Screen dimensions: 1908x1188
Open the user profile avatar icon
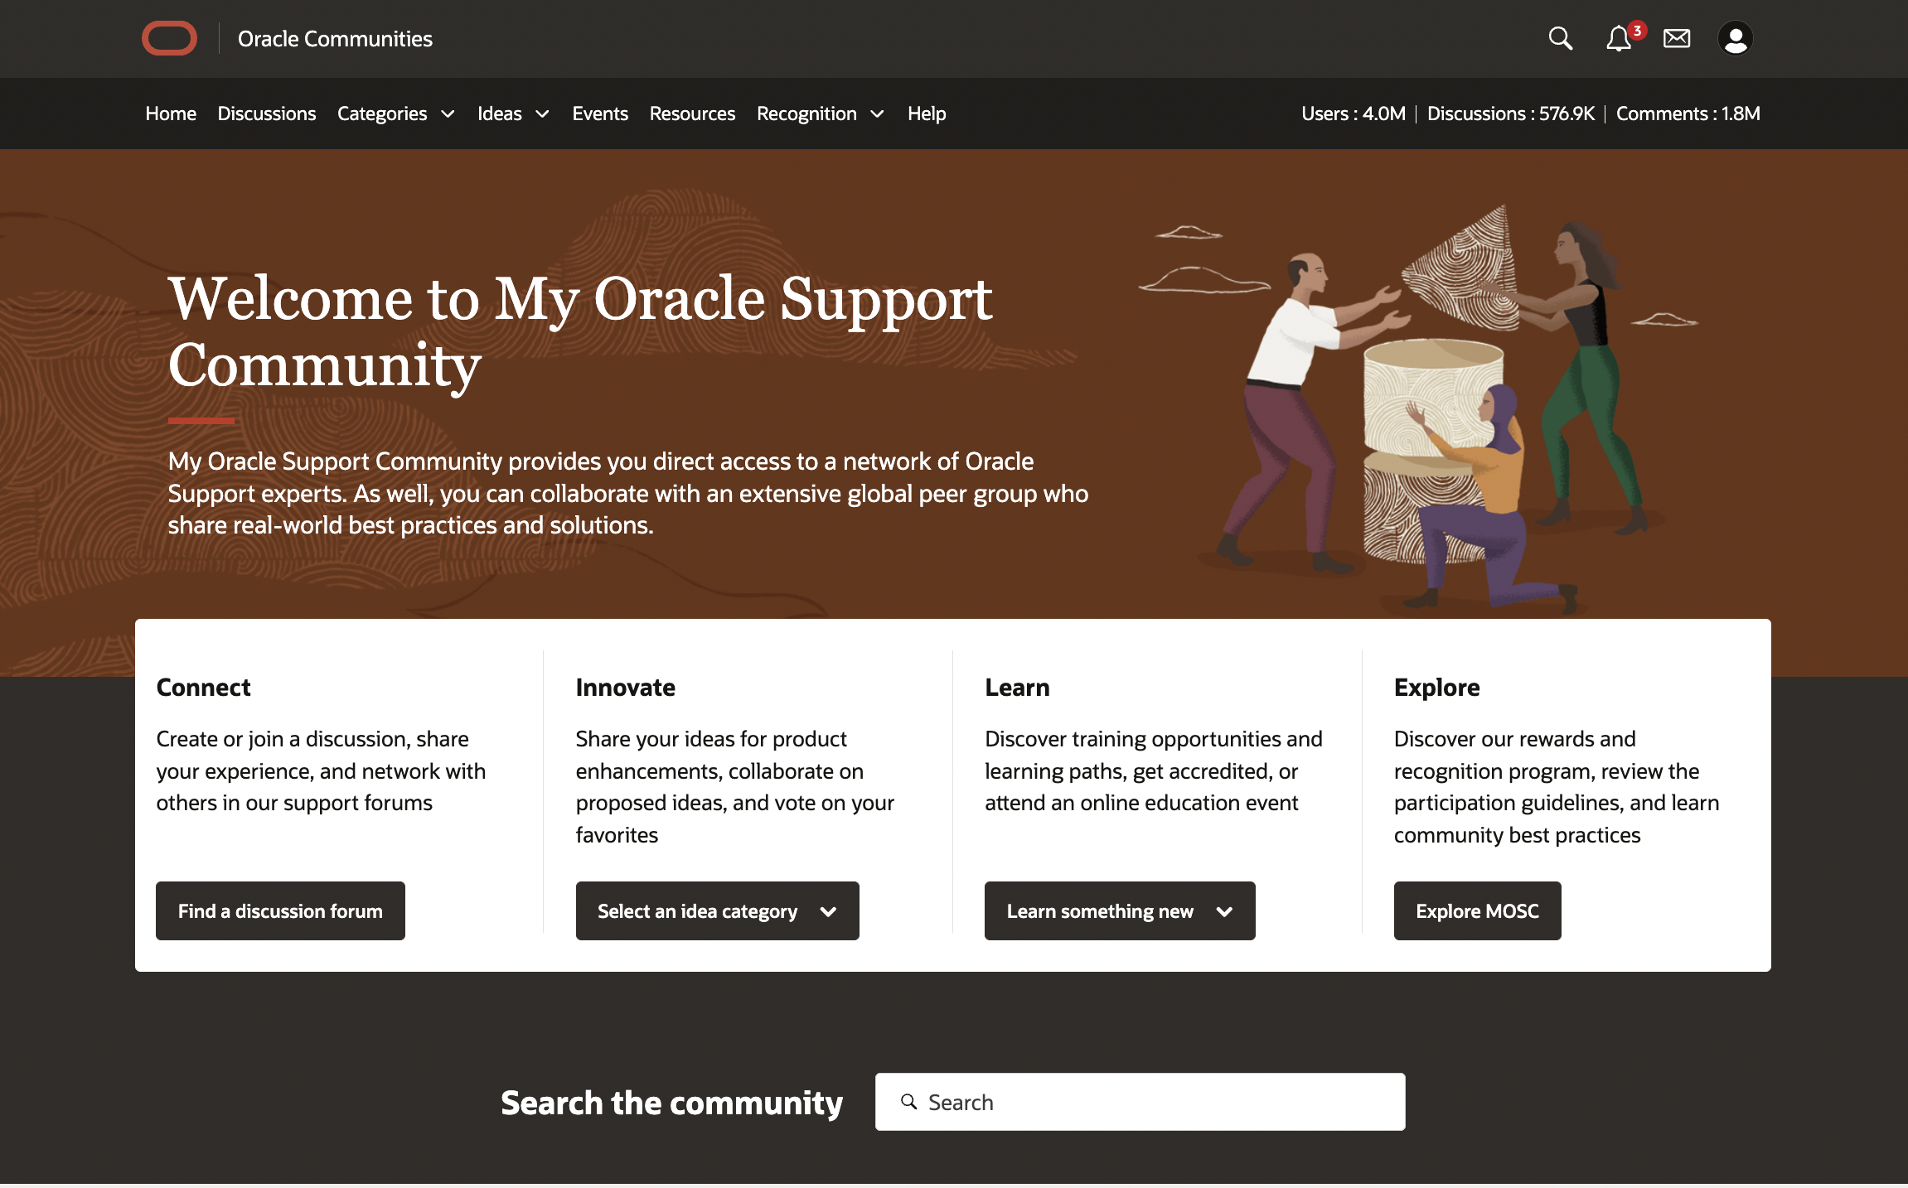pos(1735,38)
